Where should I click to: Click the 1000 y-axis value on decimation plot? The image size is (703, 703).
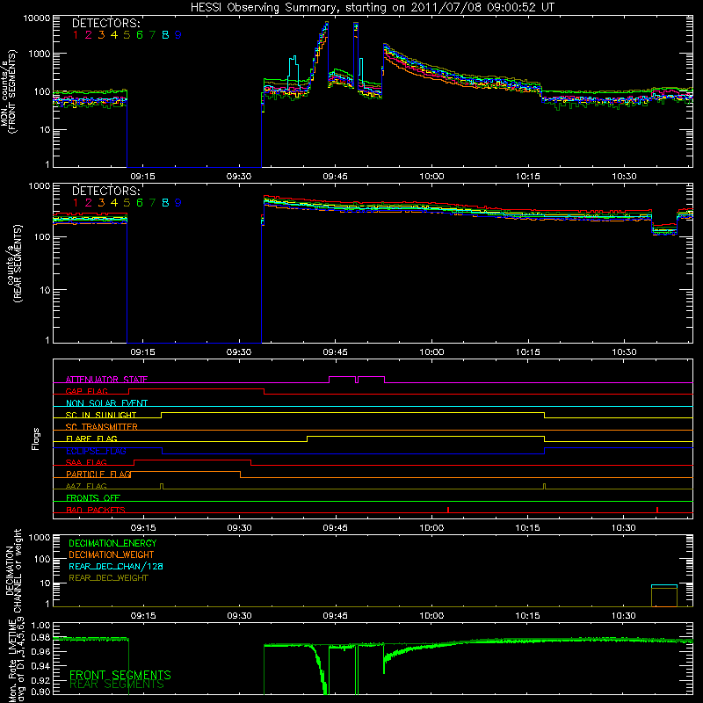click(40, 537)
